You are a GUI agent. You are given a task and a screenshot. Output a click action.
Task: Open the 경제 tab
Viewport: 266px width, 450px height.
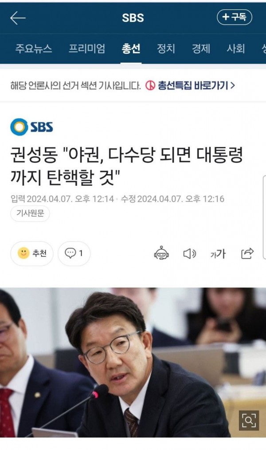click(201, 48)
